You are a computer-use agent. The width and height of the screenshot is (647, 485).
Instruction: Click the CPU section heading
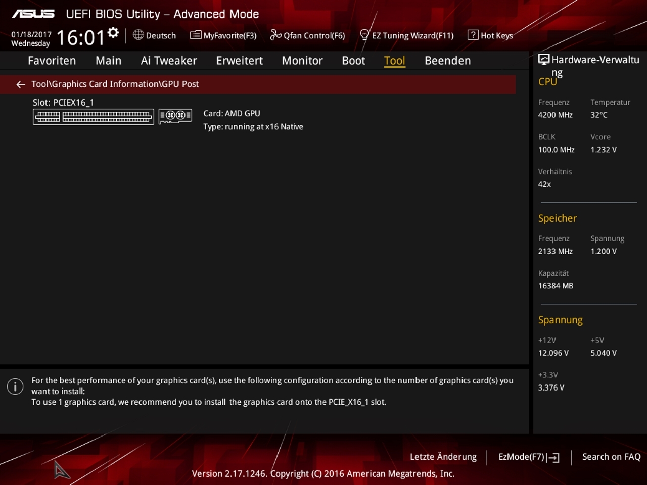tap(547, 82)
